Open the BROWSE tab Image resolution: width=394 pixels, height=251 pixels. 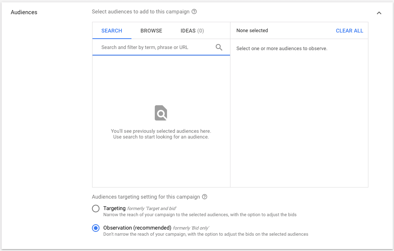coord(151,31)
